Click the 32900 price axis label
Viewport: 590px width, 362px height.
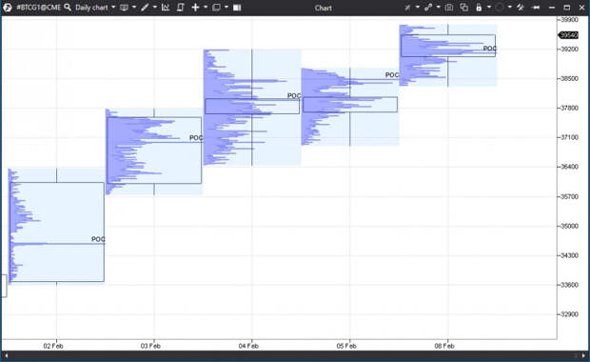(570, 314)
